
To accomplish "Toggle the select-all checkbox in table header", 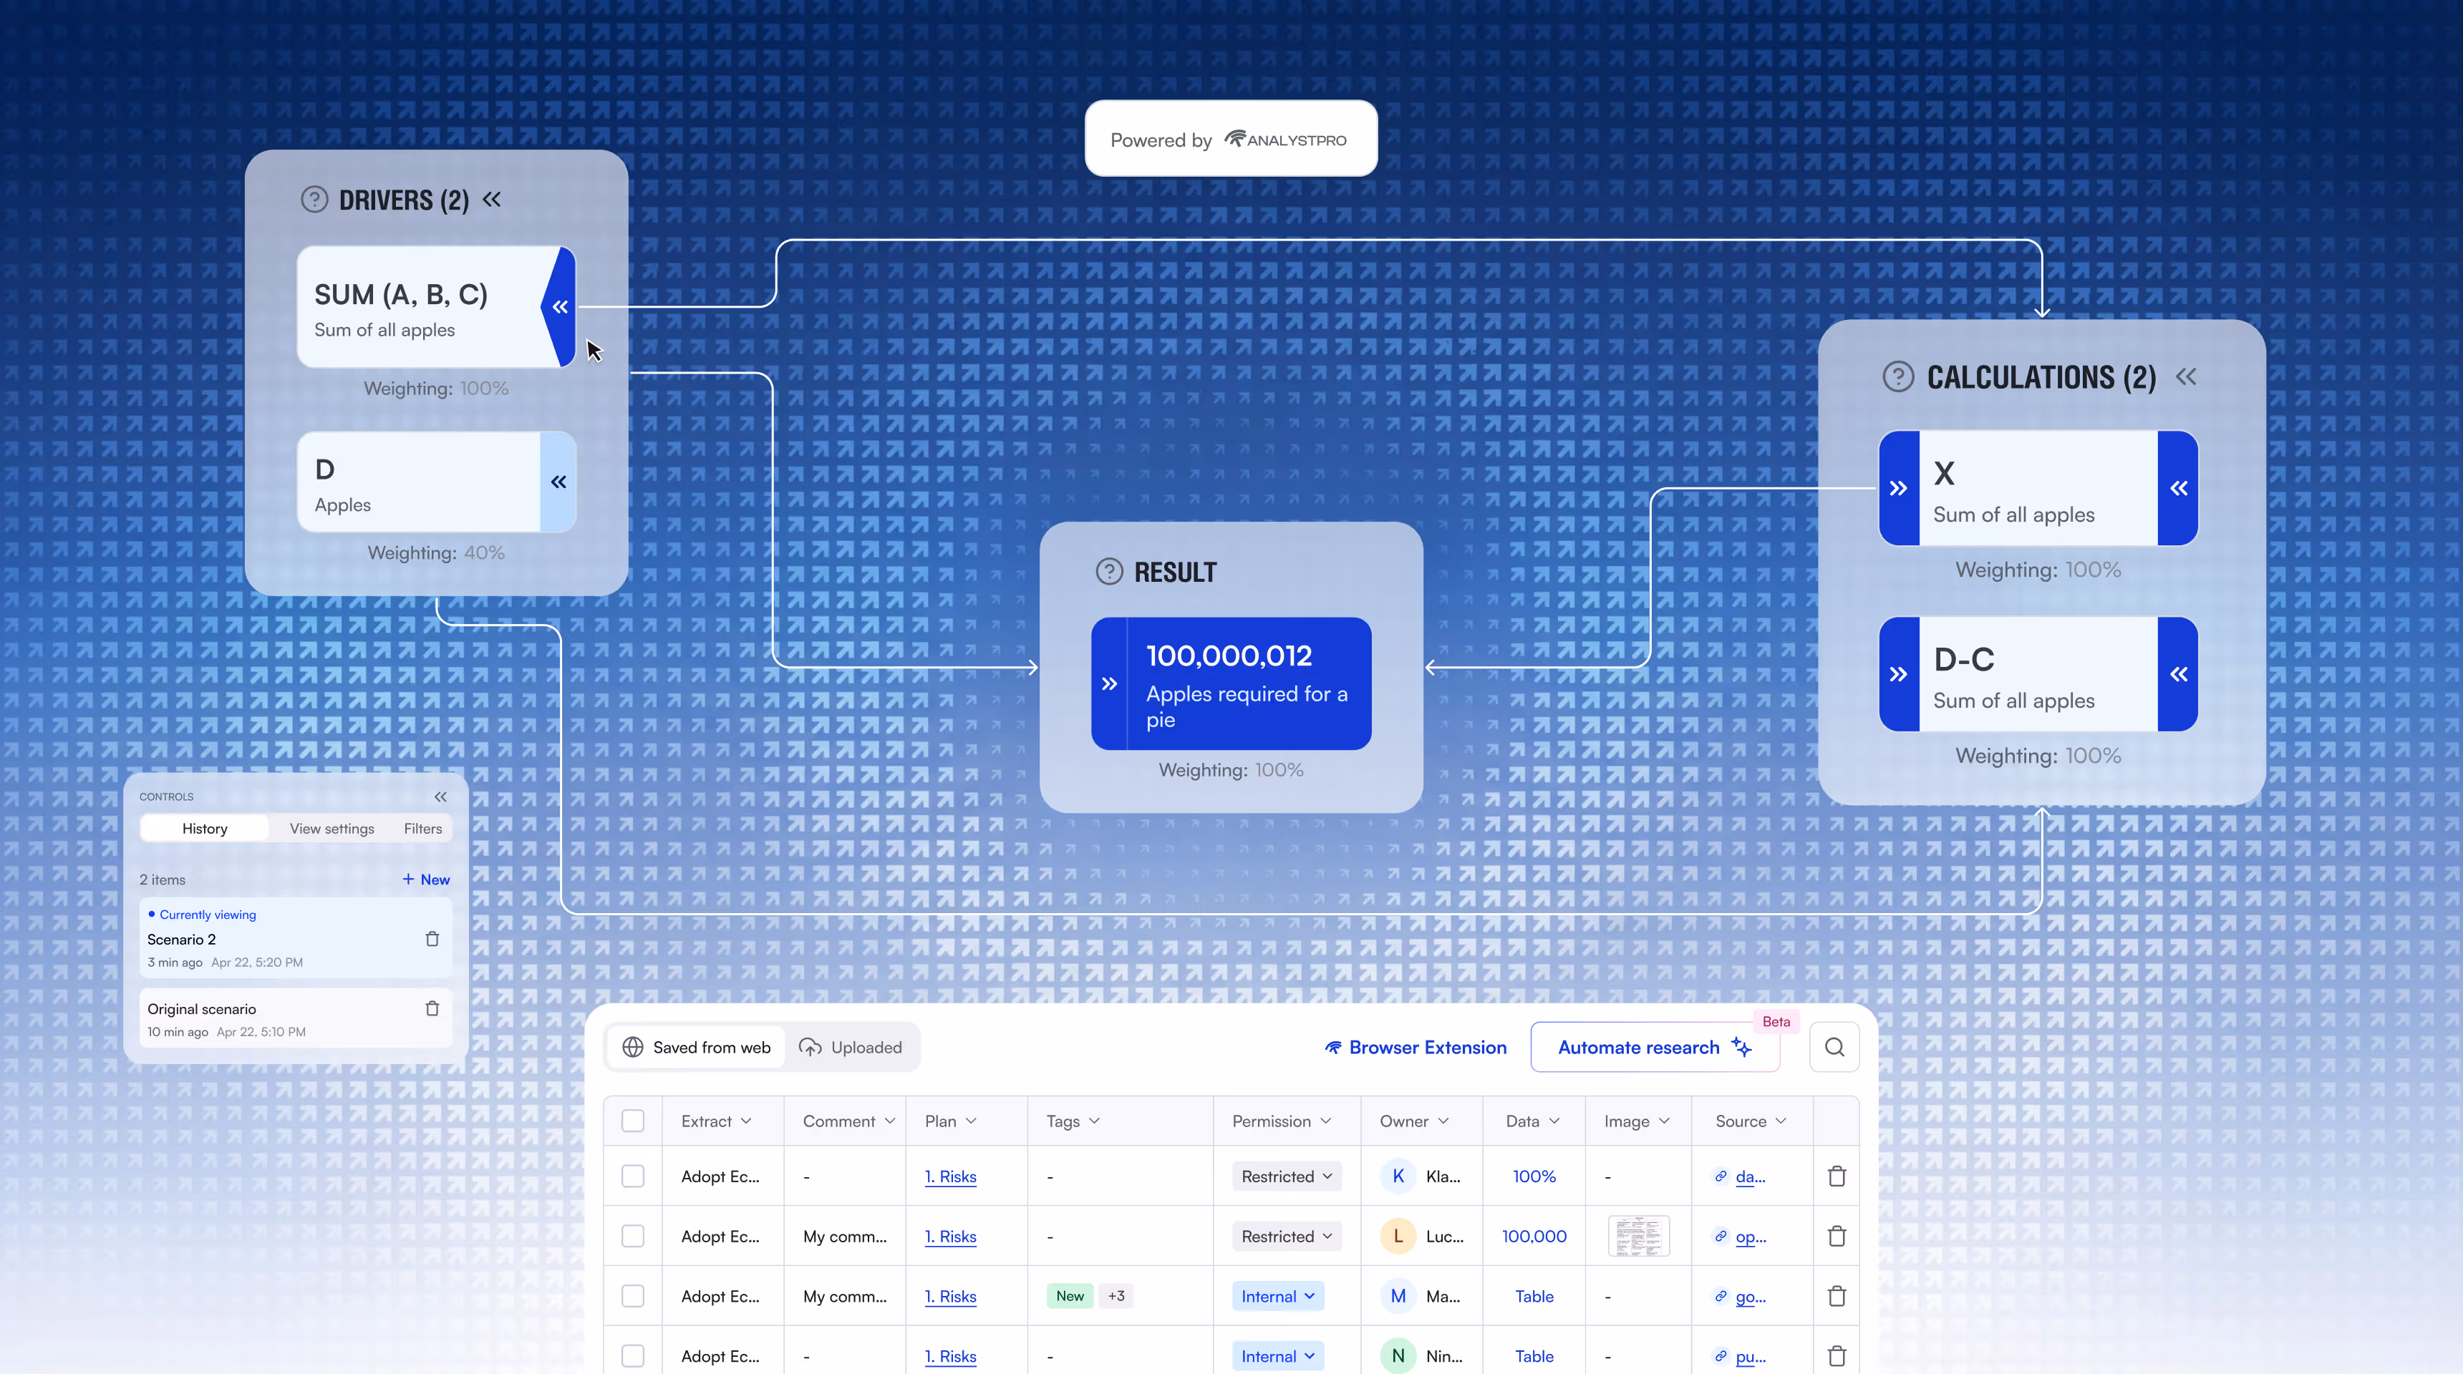I will [633, 1121].
